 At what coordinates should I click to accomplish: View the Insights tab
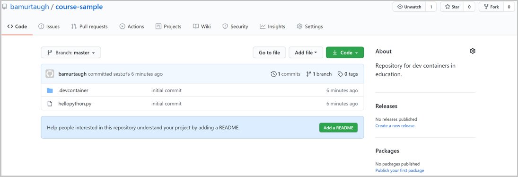pos(272,27)
